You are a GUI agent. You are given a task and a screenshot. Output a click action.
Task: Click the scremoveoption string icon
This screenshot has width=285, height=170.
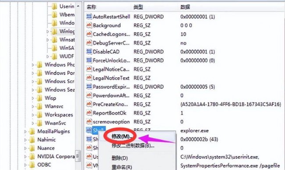(89, 122)
